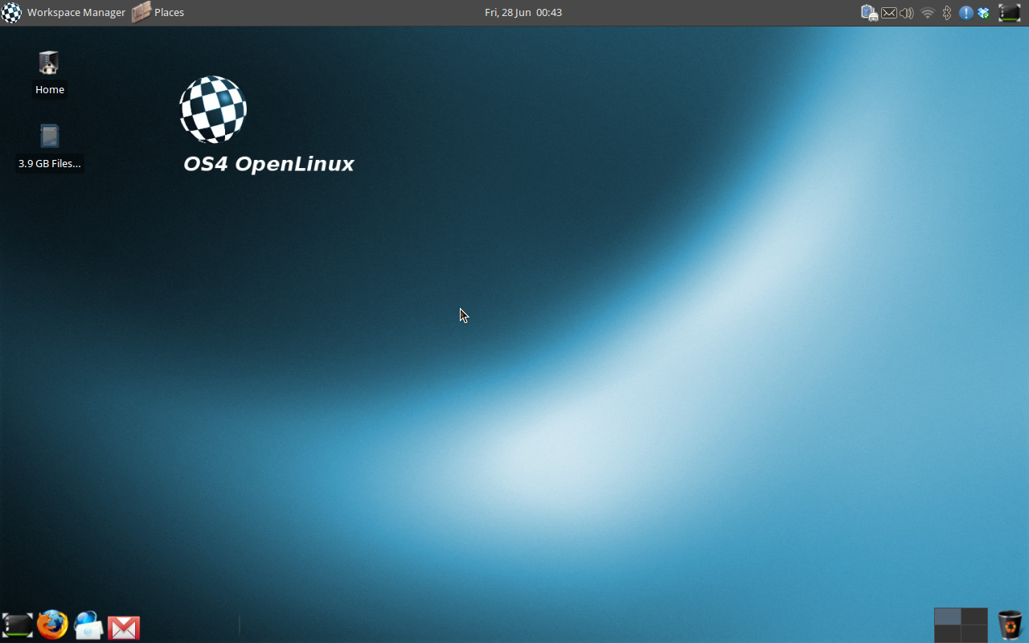Switch to the bottom-left workspace
The height and width of the screenshot is (643, 1029).
(947, 633)
